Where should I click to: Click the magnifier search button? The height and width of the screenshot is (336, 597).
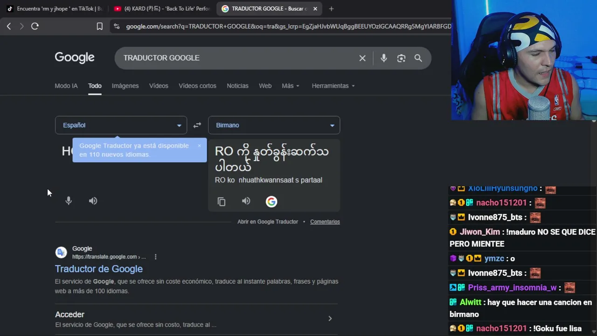pyautogui.click(x=418, y=58)
